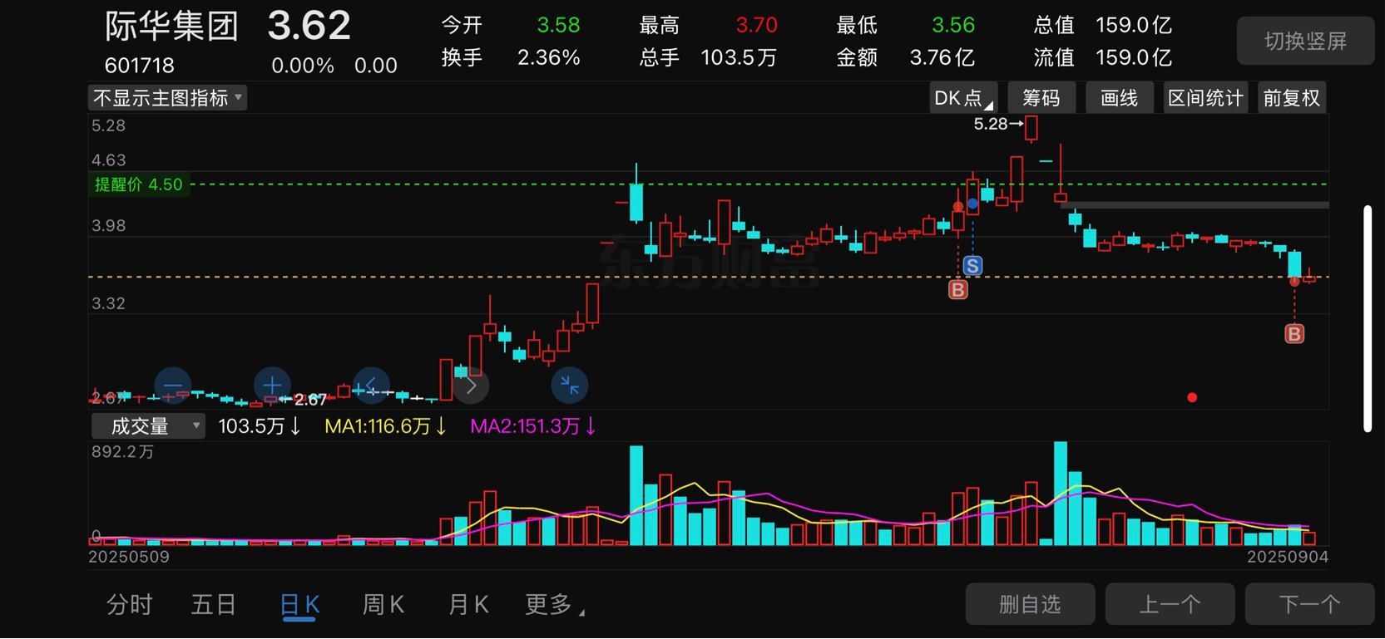Select the 周K tab

click(x=383, y=605)
